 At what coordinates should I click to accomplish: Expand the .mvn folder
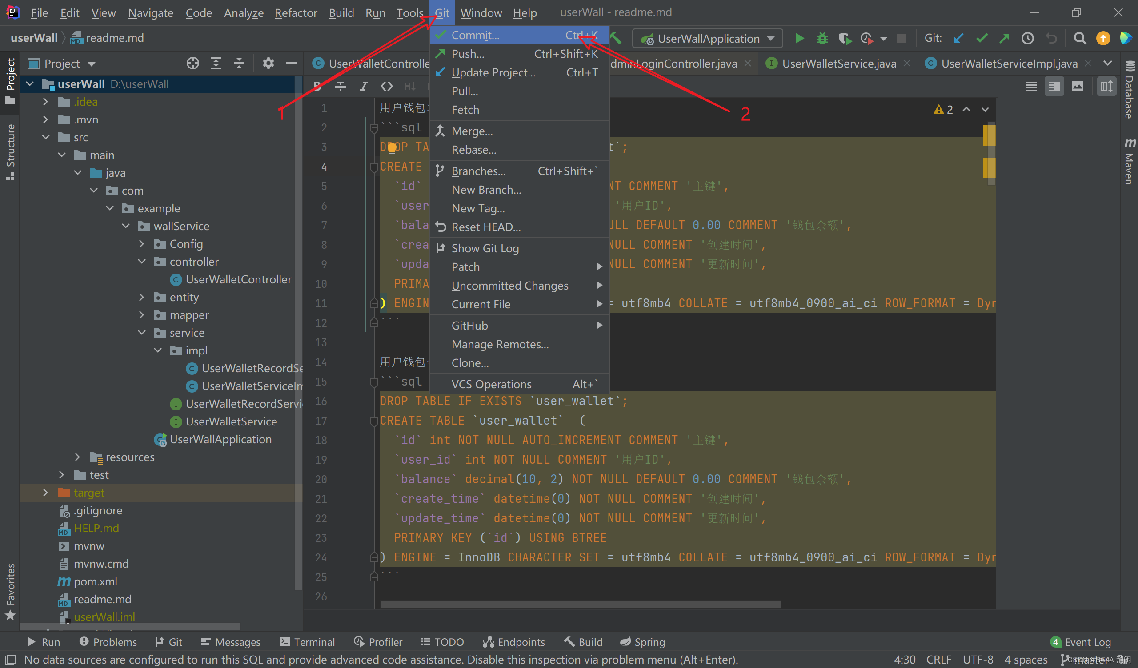pyautogui.click(x=45, y=119)
